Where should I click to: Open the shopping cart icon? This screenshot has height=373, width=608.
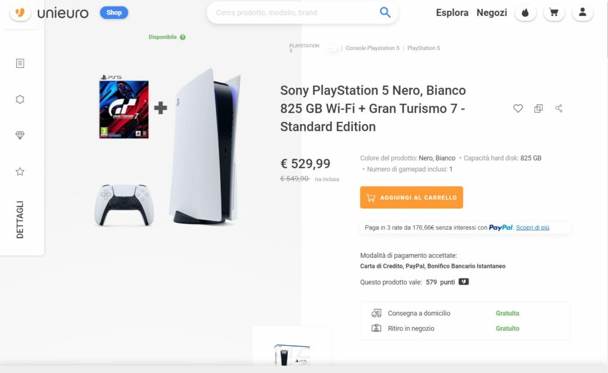[554, 12]
